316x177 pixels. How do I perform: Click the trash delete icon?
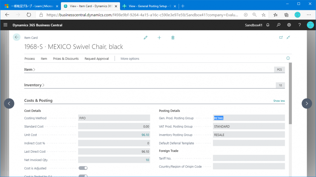tap(173, 38)
